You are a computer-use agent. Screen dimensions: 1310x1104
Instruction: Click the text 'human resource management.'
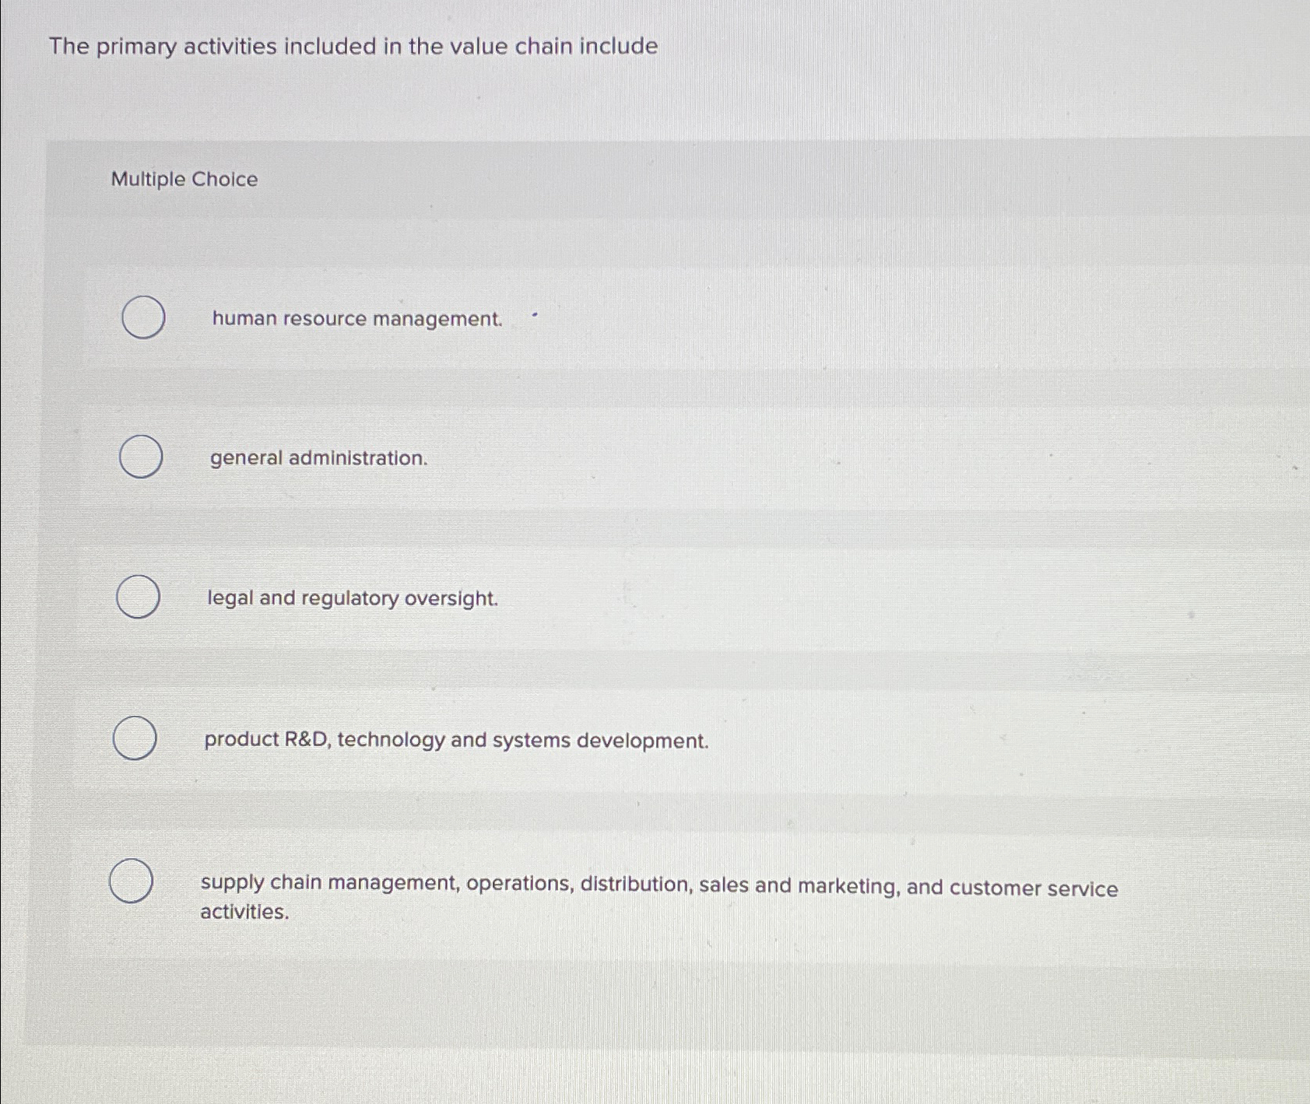coord(355,318)
